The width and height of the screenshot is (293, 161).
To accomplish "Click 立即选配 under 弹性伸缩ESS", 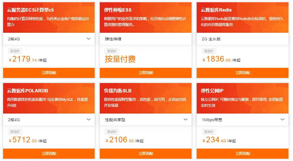I will tap(146, 73).
